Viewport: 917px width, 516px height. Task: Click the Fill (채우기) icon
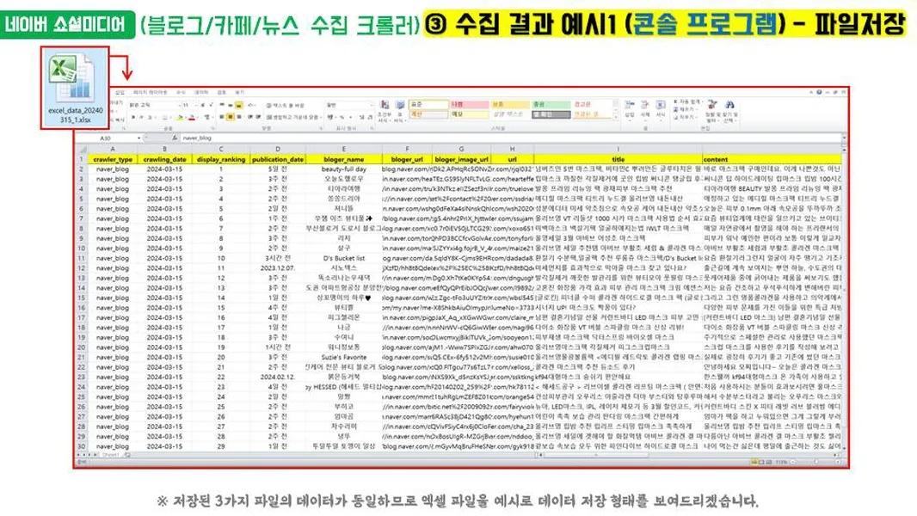point(675,109)
